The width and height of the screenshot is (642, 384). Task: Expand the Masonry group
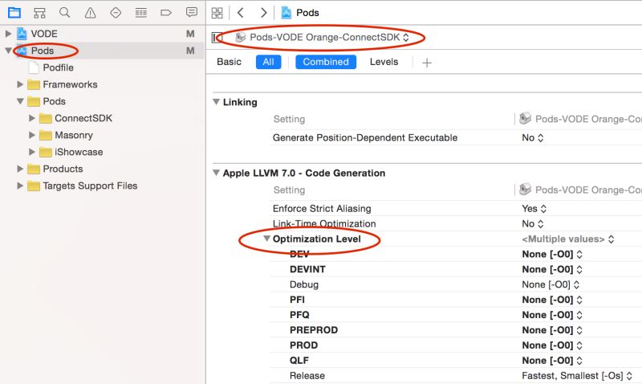point(32,135)
